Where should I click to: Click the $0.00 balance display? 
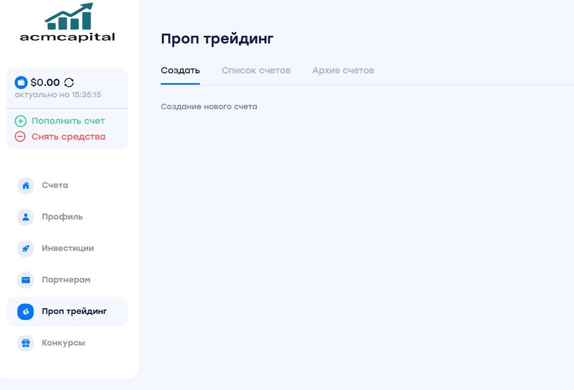[x=46, y=82]
